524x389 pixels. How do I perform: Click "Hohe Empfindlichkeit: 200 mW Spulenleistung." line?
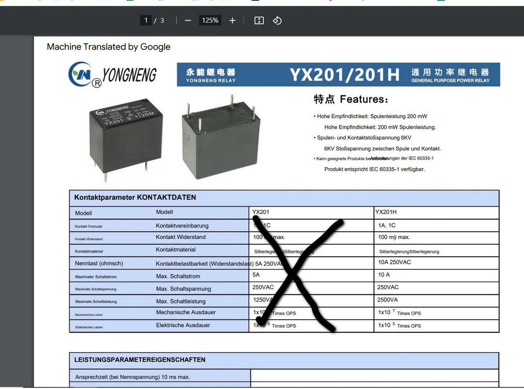[380, 127]
